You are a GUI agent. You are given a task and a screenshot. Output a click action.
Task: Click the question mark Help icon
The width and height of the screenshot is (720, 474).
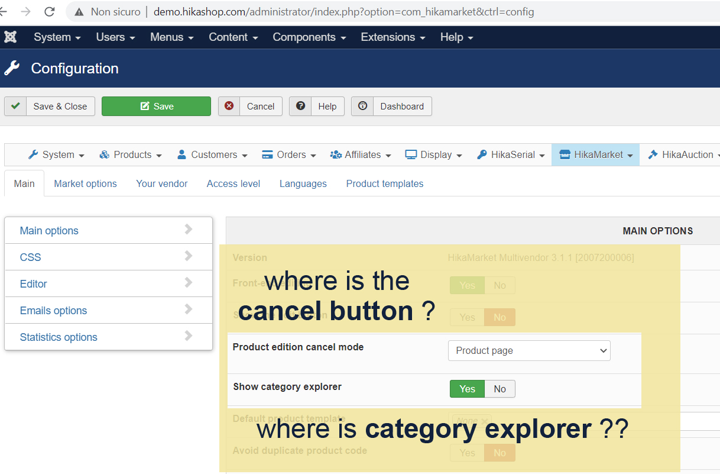(x=300, y=106)
